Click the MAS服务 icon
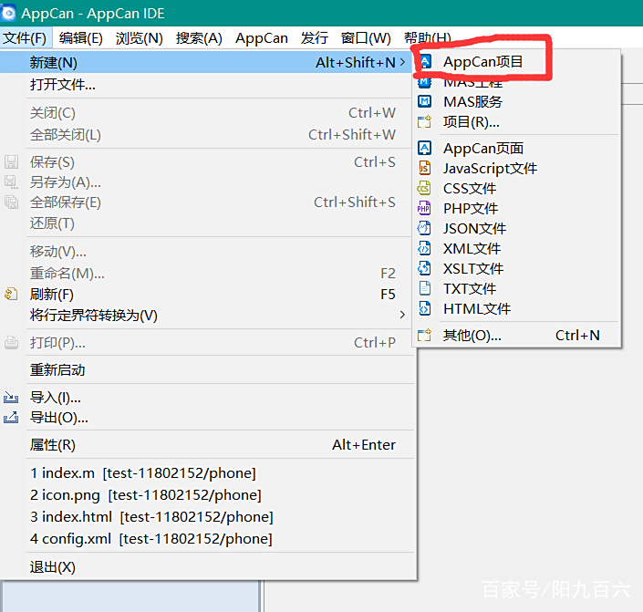Screen dimensions: 643x612 click(x=424, y=101)
